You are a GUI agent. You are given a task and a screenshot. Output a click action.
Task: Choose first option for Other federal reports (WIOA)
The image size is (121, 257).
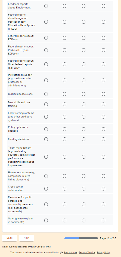(x=46, y=64)
